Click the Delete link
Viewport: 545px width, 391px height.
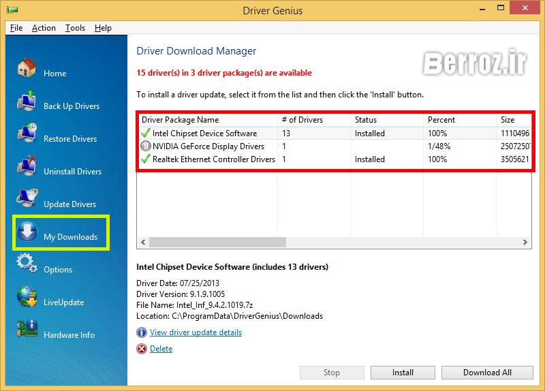click(x=161, y=349)
